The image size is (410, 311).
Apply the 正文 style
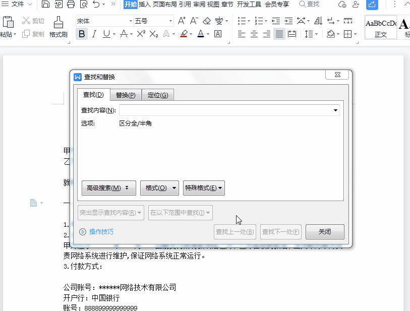point(381,27)
